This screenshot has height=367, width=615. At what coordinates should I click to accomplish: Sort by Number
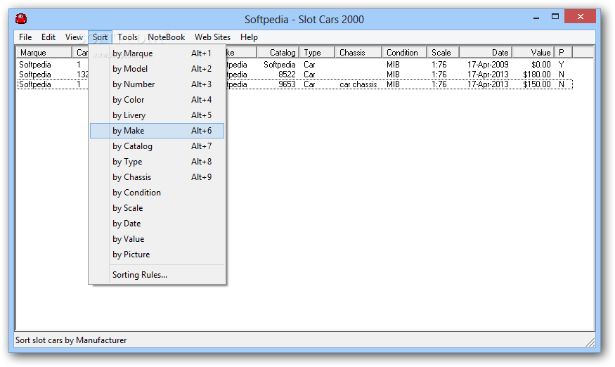click(x=157, y=84)
